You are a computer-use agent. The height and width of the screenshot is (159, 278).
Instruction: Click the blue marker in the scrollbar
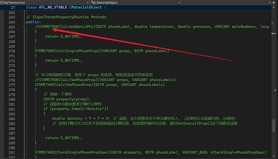click(x=275, y=90)
